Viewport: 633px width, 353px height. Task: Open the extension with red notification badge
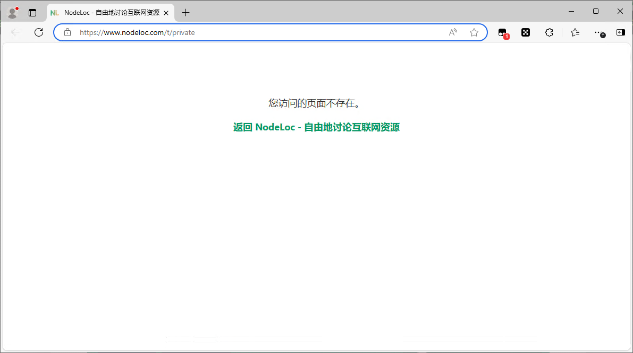[503, 33]
